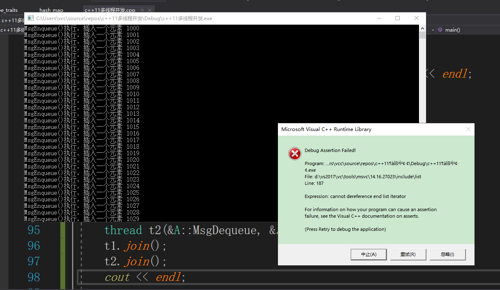Screen dimensions: 500x290
Task: Click the 中止(A) abort button
Action: click(368, 254)
